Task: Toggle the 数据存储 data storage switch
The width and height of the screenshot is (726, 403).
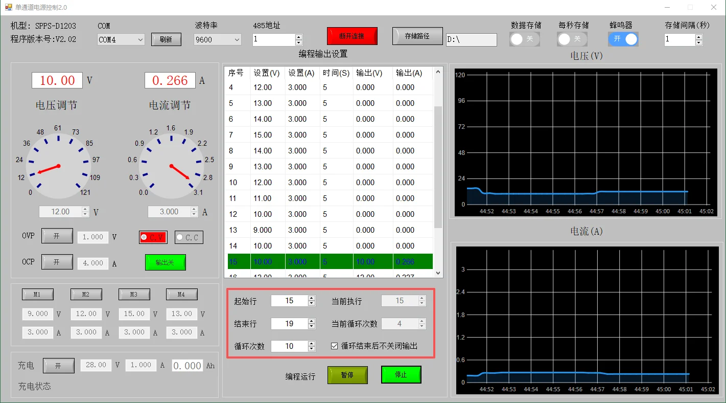Action: tap(525, 39)
